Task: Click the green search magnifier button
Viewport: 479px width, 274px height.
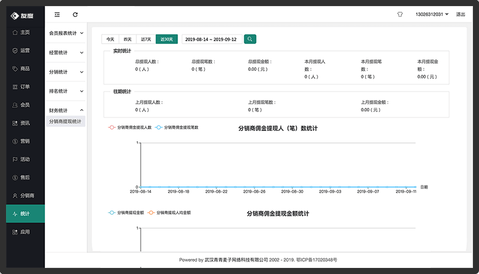Action: (250, 39)
